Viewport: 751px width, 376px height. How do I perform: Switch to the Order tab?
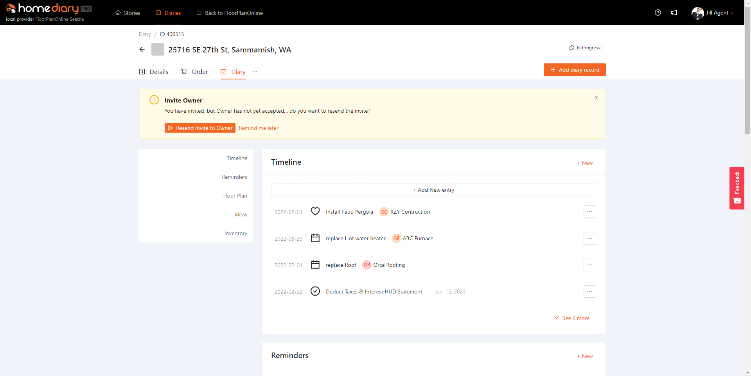coord(194,72)
